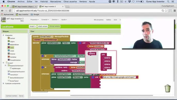This screenshot has height=100, width=177.
Task: Open the Conectar dropdown menu
Action: (45, 20)
